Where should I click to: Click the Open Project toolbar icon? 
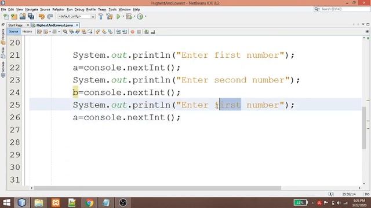(x=23, y=17)
